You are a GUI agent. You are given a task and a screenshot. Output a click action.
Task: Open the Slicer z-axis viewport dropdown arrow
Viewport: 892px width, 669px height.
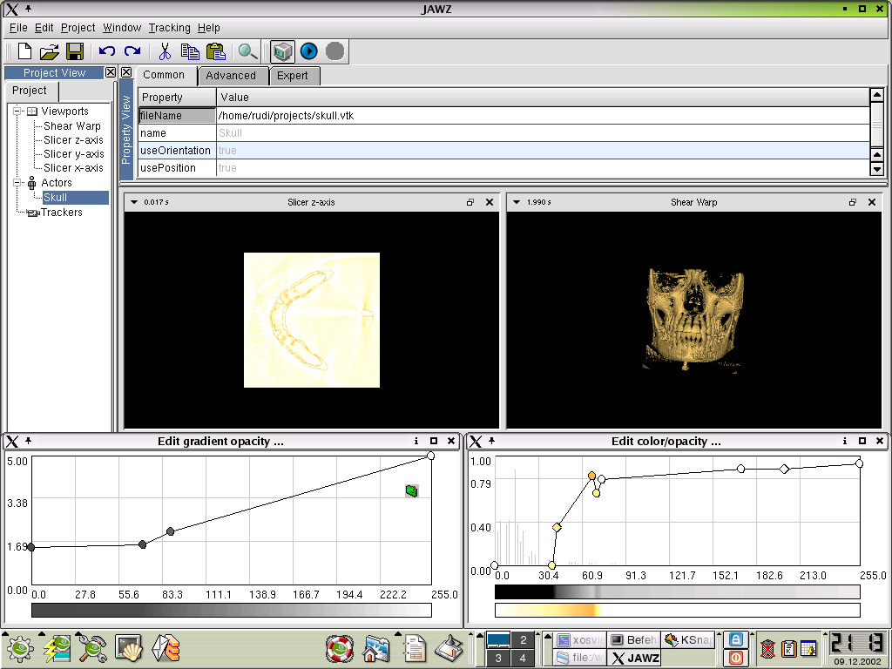[134, 202]
